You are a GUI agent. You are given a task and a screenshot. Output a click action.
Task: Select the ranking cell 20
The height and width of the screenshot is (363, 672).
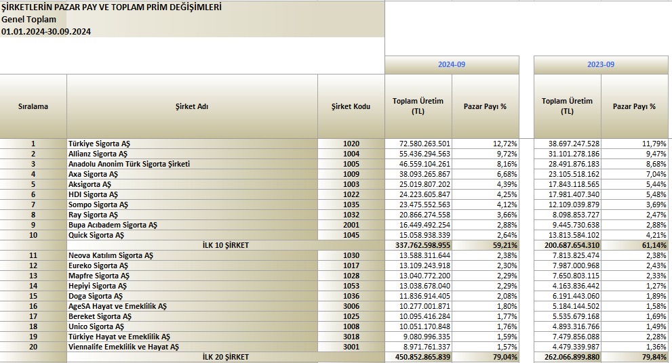coord(33,347)
